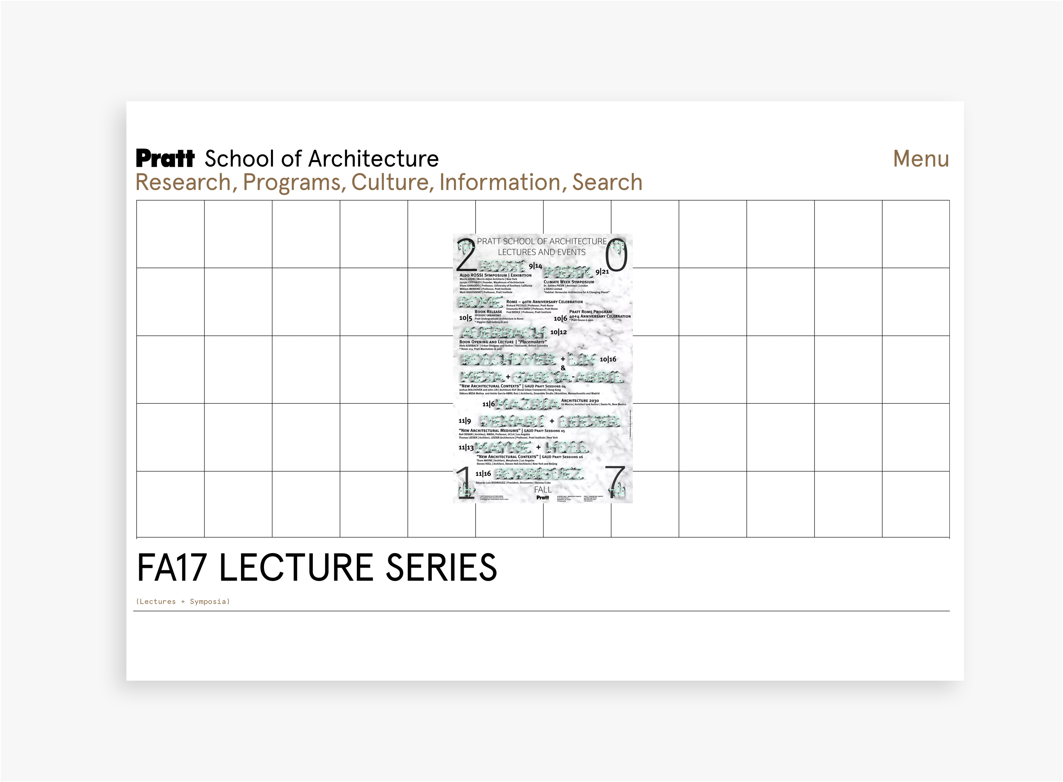Click the AUERBACH neon lettering on poster
This screenshot has height=782, width=1063.
(503, 332)
